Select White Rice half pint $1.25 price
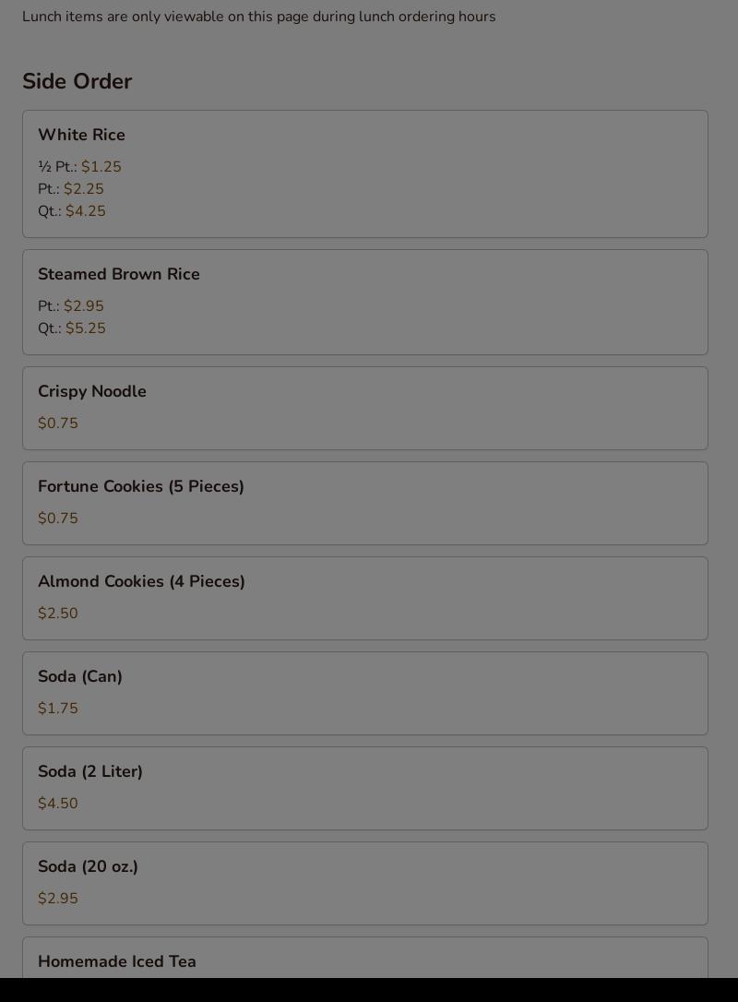 pos(79,167)
